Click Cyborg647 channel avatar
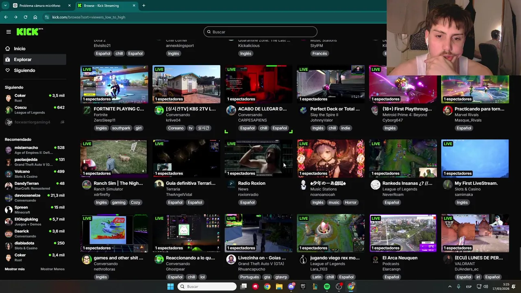 (375, 110)
